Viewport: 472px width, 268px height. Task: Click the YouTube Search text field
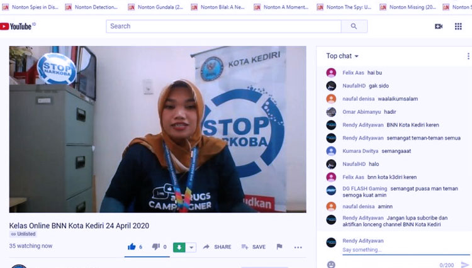(223, 26)
